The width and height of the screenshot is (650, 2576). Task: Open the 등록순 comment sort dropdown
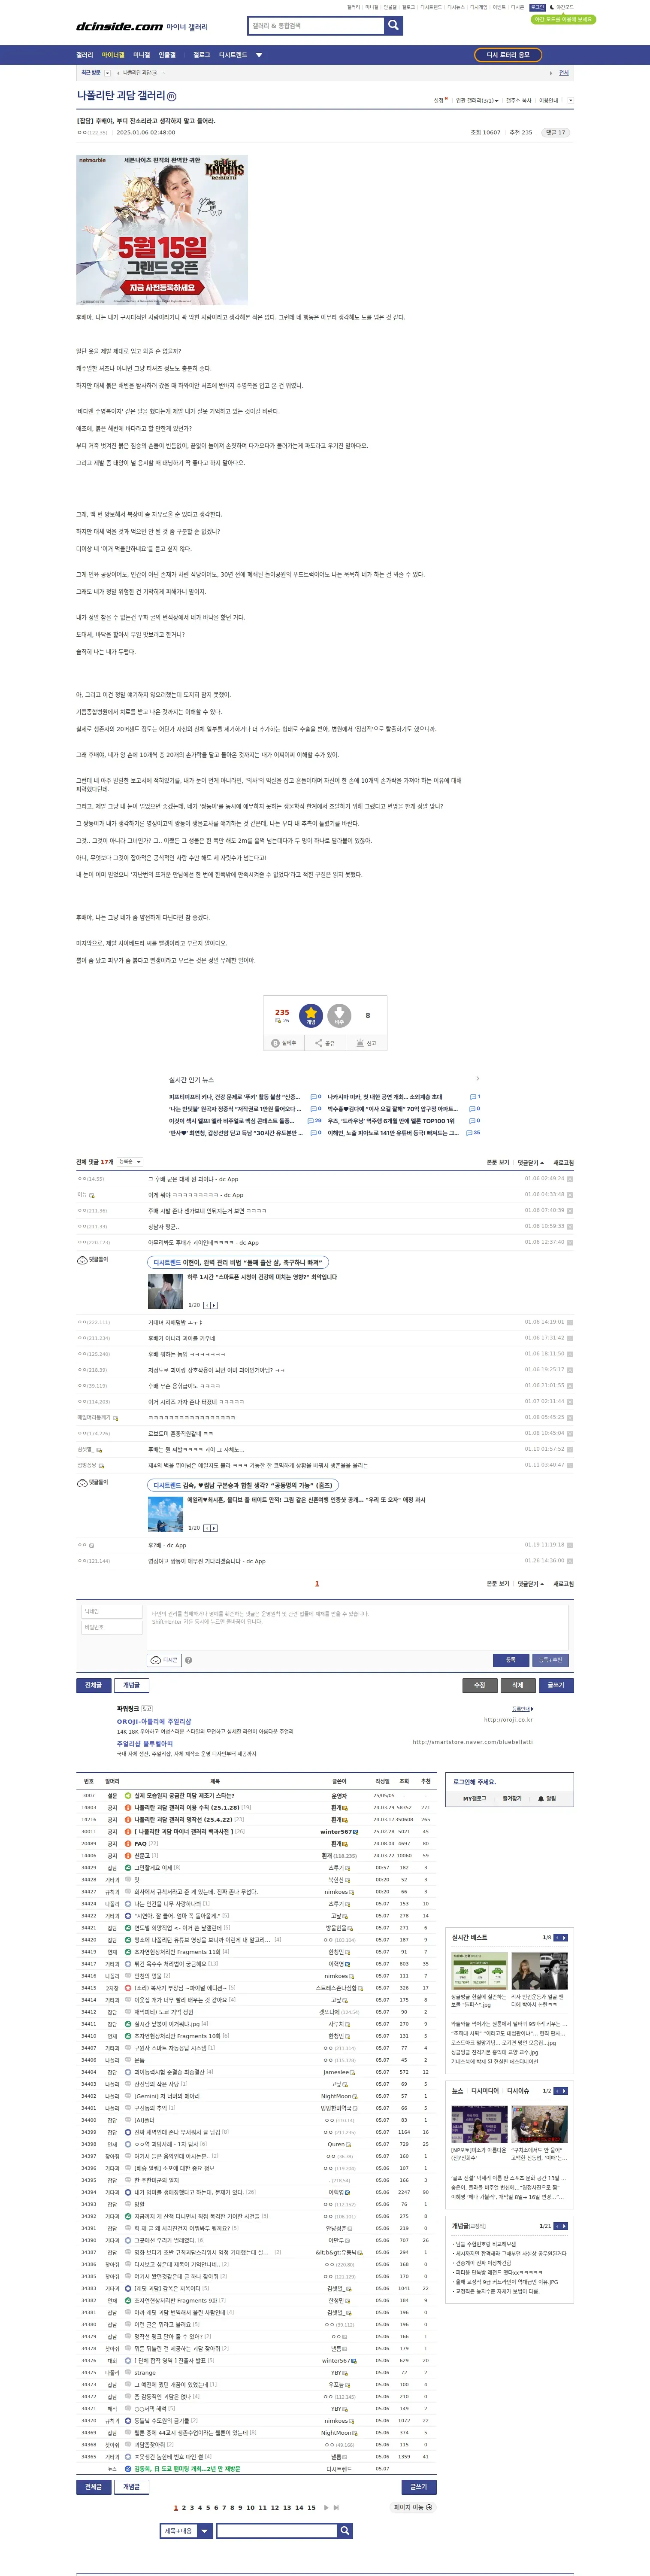(130, 1162)
